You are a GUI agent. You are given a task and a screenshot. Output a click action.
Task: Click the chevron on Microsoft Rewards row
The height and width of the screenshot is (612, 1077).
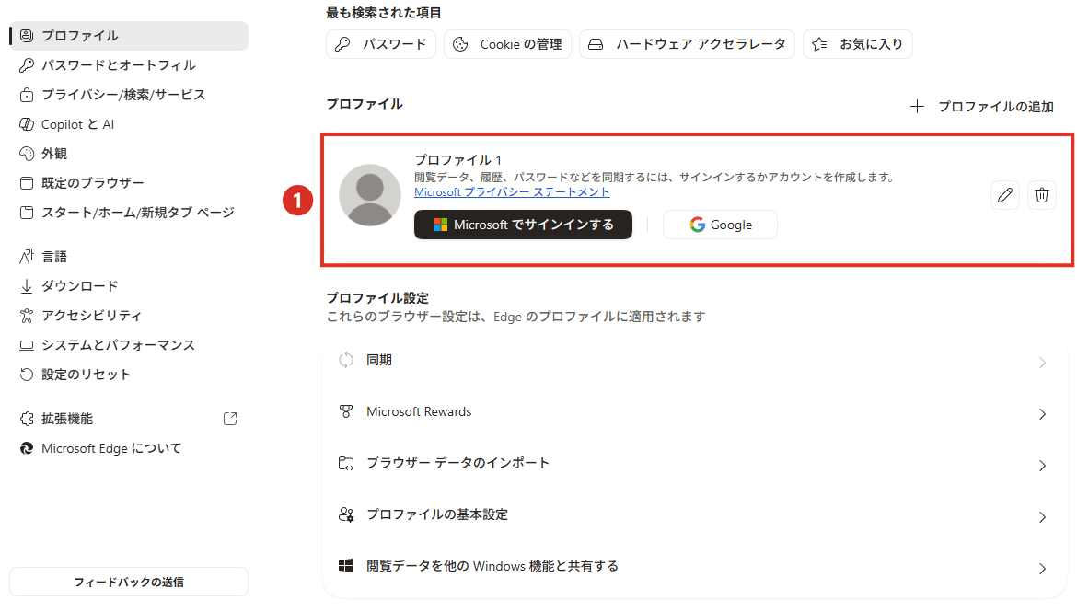(1042, 414)
